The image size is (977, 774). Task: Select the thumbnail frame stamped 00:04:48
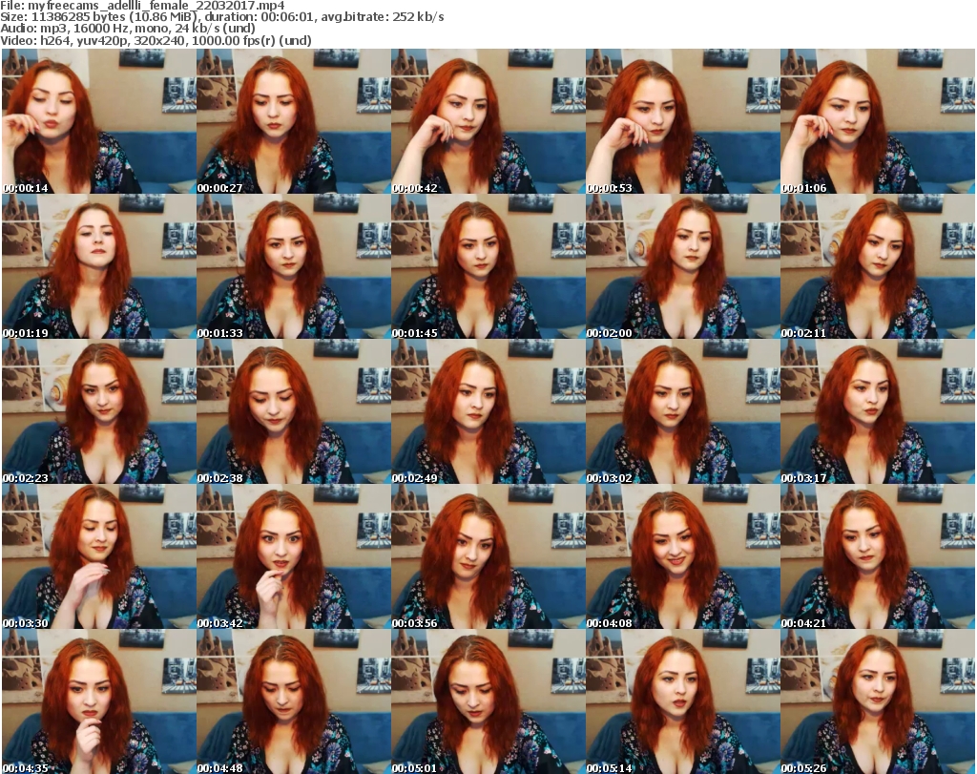(294, 701)
